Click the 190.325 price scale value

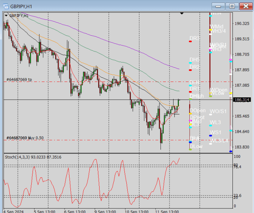coord(242,24)
